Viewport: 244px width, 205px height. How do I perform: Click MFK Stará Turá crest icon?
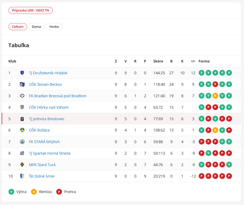tap(22, 165)
